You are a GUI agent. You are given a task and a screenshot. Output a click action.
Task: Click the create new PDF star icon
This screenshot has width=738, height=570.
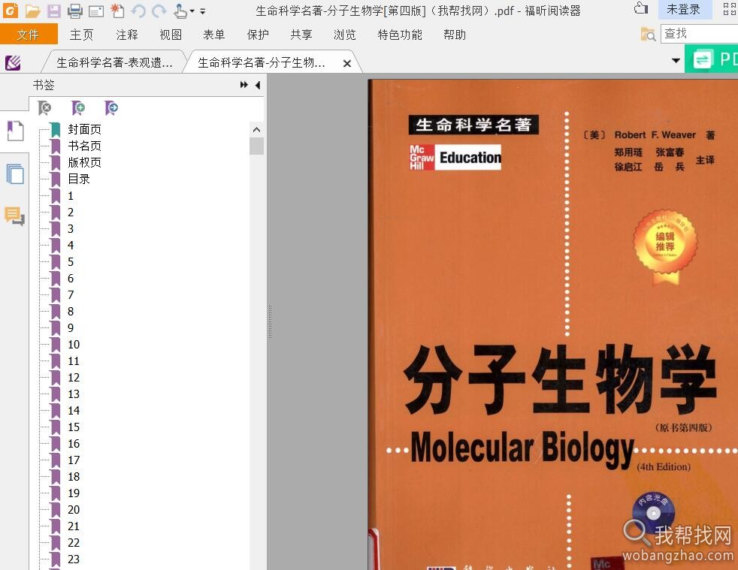click(x=117, y=11)
